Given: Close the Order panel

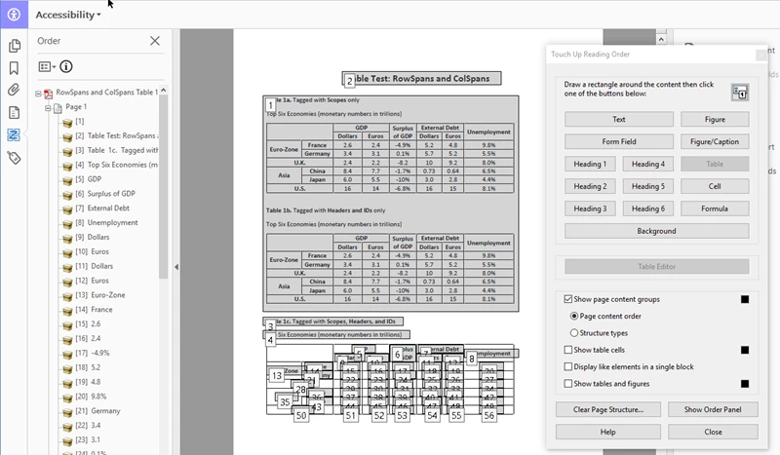Looking at the screenshot, I should [x=155, y=41].
